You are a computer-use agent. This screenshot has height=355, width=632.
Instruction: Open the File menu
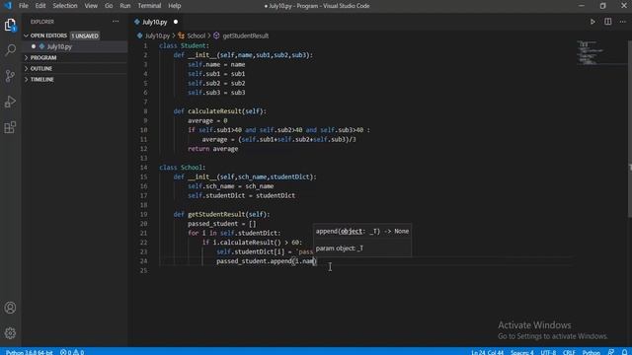[x=24, y=6]
